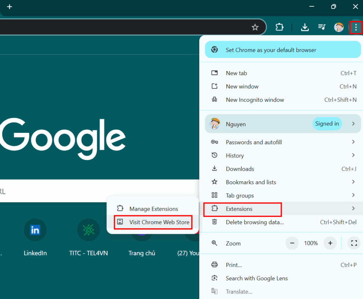Choose Visit Chrome Web Store
Viewport: 363px width, 299px height.
[x=153, y=222]
